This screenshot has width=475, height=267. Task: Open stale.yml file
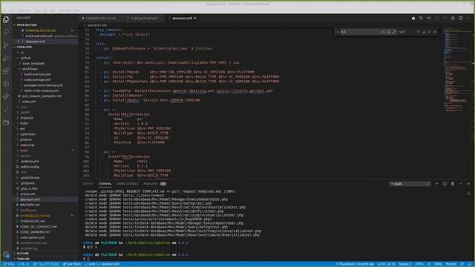(x=29, y=102)
